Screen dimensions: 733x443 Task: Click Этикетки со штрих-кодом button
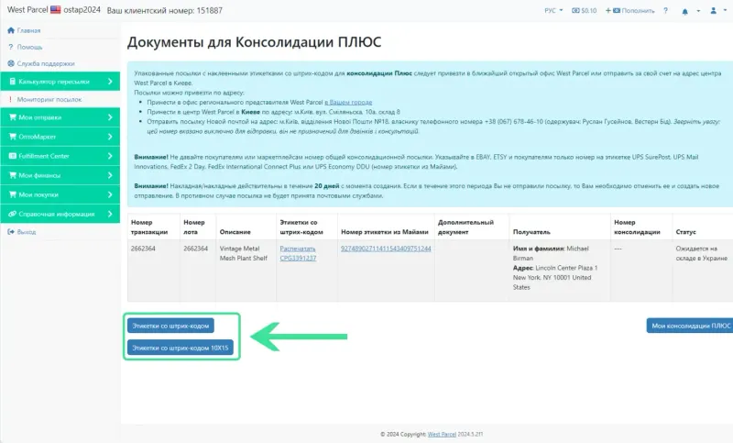pos(170,326)
